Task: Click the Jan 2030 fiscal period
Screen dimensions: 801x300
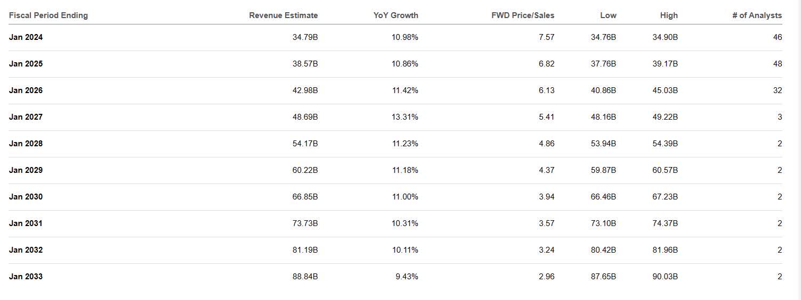Action: (26, 197)
